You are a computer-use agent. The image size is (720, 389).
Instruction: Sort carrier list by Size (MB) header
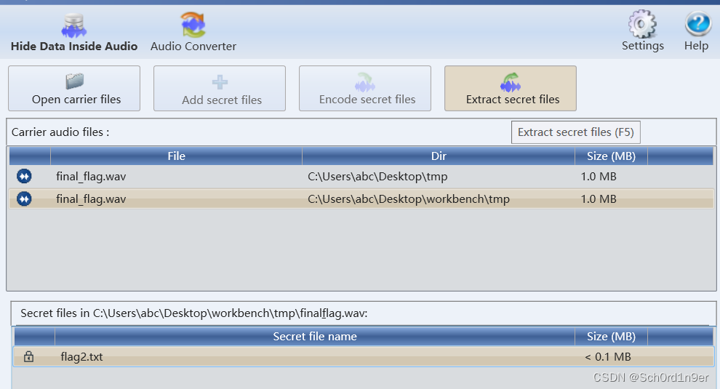(x=611, y=156)
